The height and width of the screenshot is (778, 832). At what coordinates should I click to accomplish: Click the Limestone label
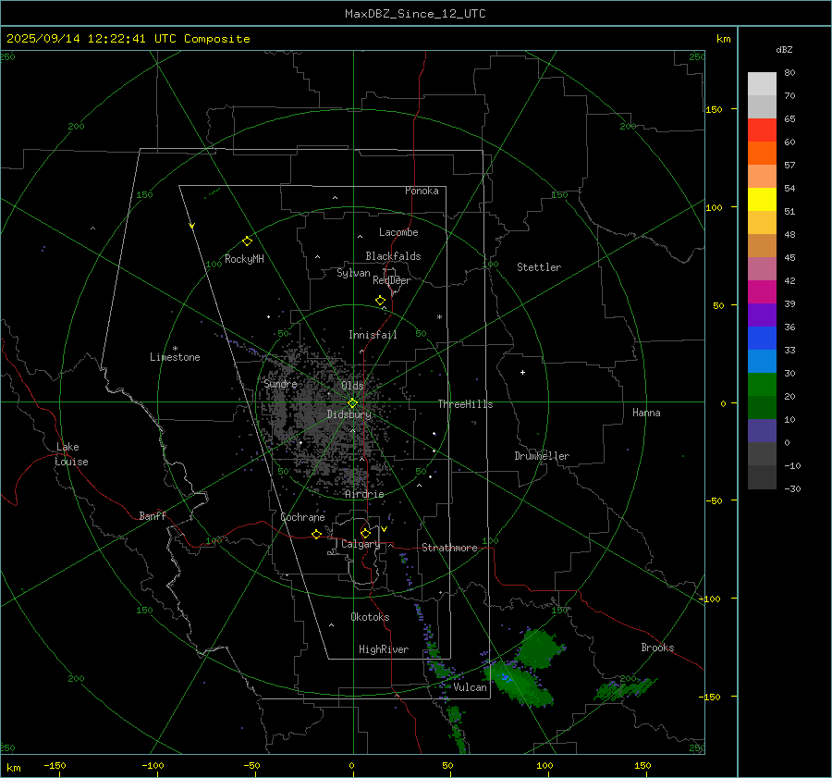(x=175, y=357)
